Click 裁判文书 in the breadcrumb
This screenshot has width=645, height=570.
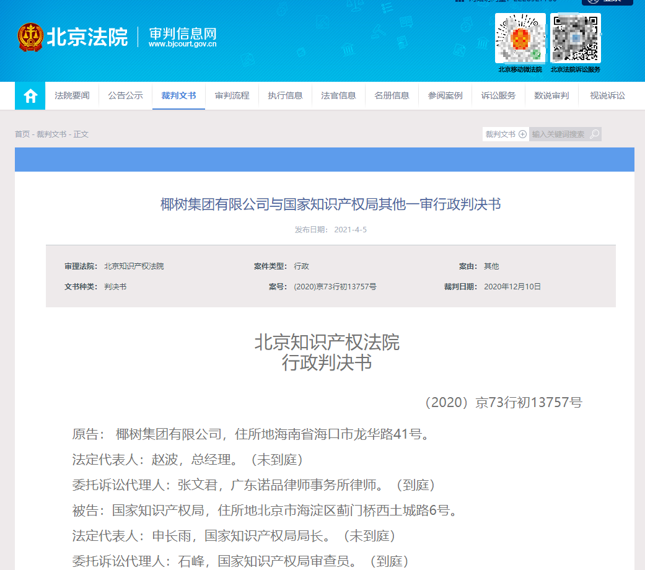(51, 134)
